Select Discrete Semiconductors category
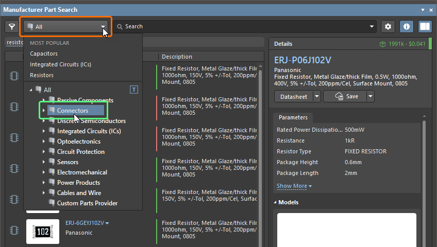The image size is (437, 247). click(x=91, y=121)
